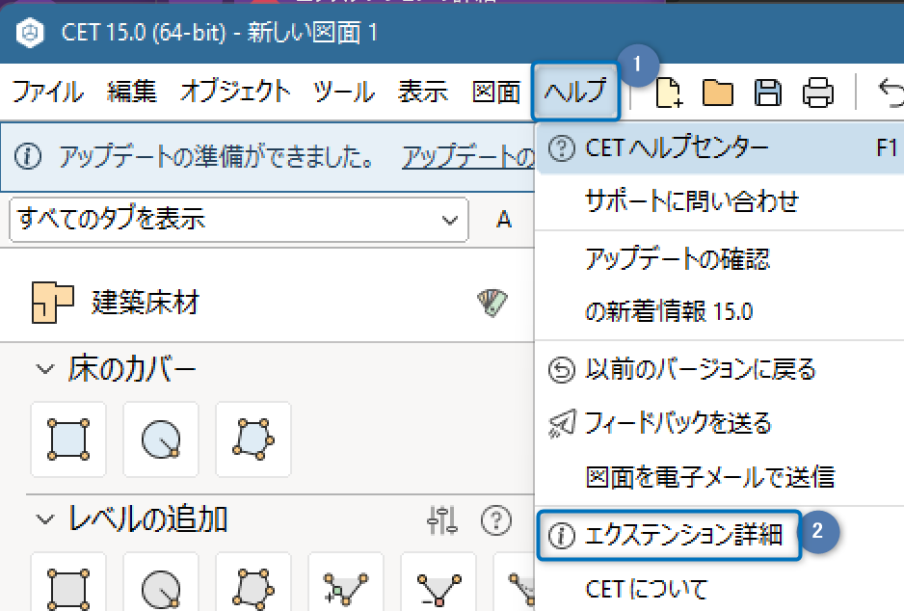Open the 表示 menu
This screenshot has height=611, width=904.
(422, 93)
